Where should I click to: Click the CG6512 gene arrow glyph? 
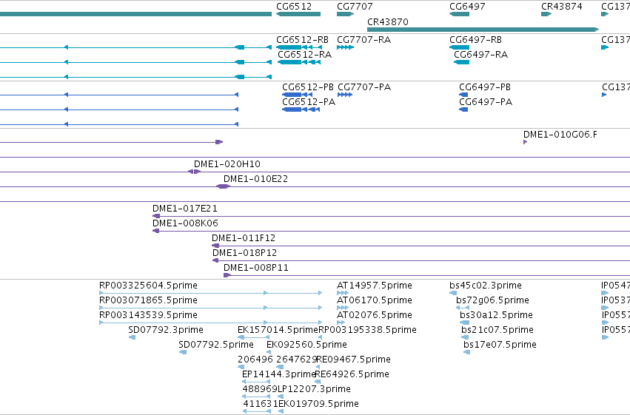click(x=298, y=14)
